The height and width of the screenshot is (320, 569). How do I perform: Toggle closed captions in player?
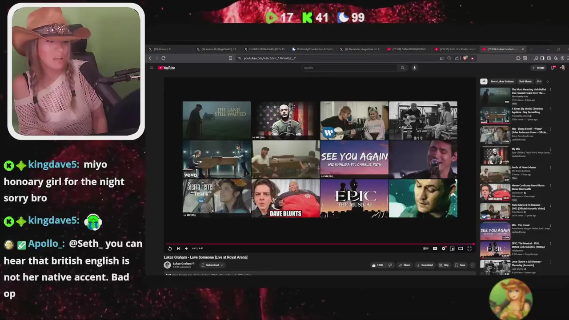[435, 248]
